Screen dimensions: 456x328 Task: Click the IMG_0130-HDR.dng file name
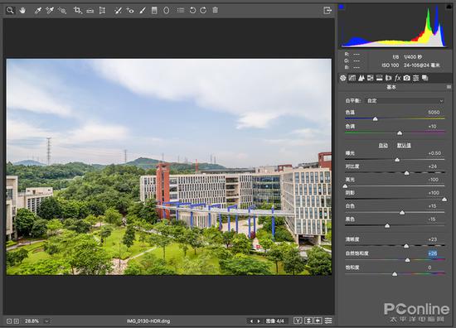(148, 321)
